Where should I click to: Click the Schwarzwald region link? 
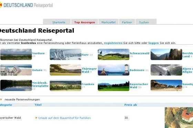[140, 53]
